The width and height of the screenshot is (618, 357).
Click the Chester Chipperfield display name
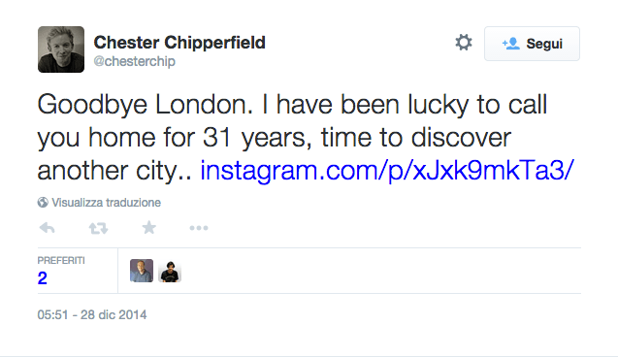(x=179, y=43)
